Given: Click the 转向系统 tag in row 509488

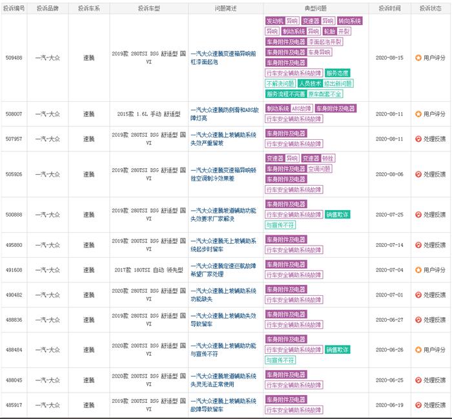Looking at the screenshot, I should pyautogui.click(x=350, y=21).
